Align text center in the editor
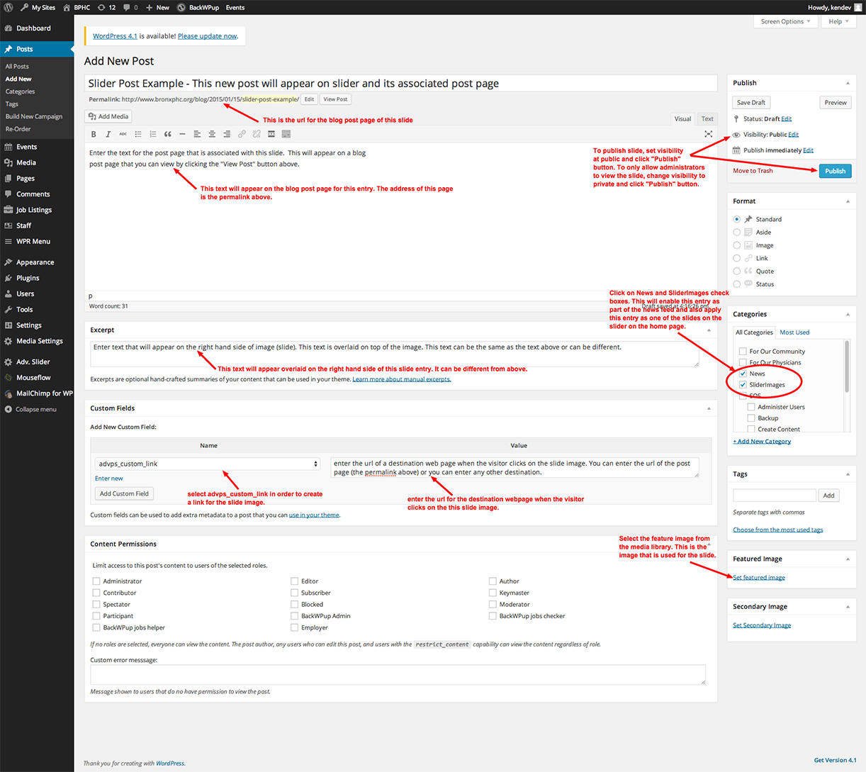The image size is (866, 772). [x=212, y=134]
